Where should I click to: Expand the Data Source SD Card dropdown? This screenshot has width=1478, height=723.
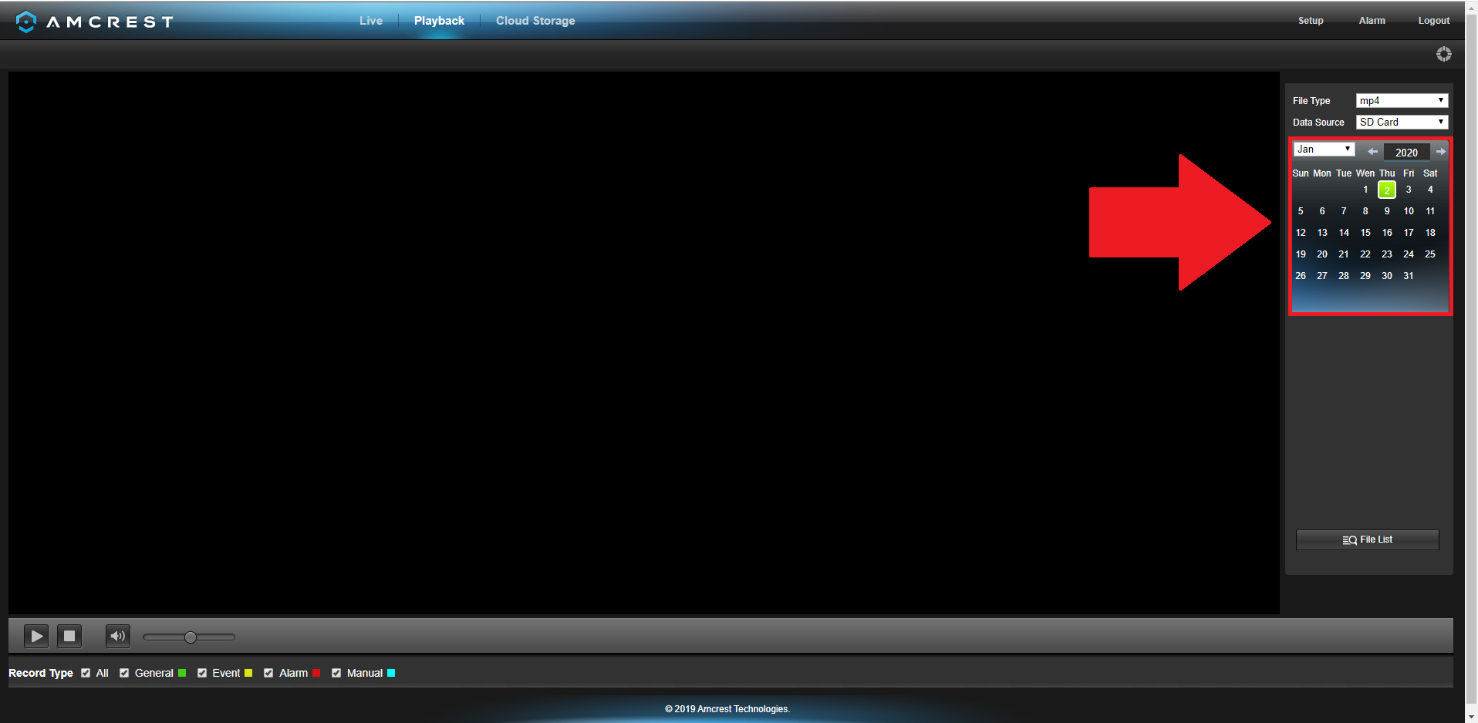1401,123
